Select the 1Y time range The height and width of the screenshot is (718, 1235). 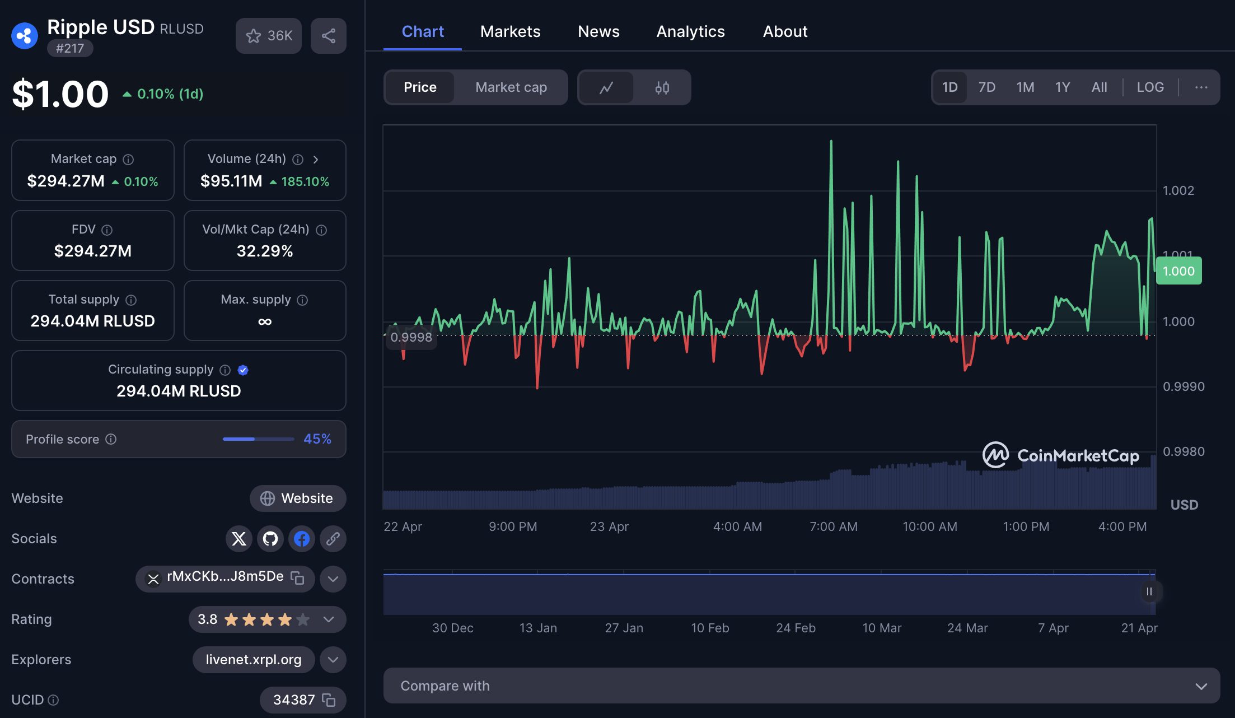pyautogui.click(x=1063, y=87)
